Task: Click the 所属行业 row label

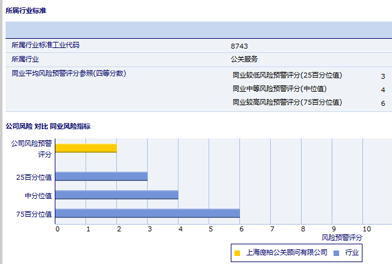Action: point(25,60)
